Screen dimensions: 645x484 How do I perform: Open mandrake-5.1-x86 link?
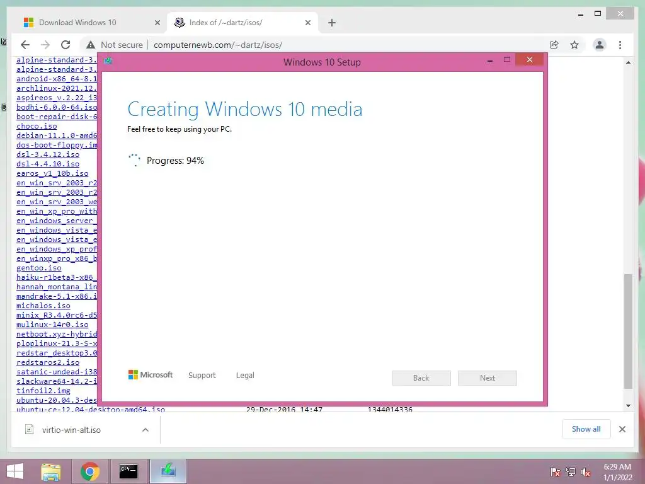tap(57, 296)
